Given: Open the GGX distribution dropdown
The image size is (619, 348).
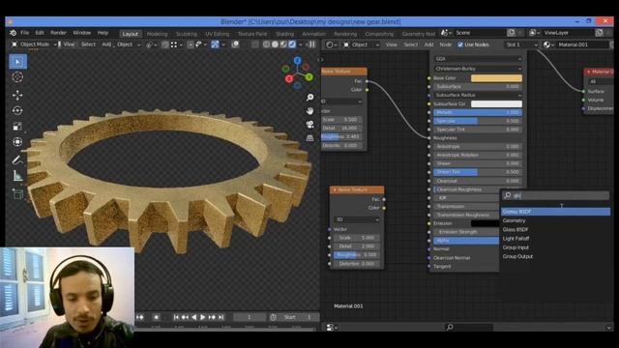Looking at the screenshot, I should pyautogui.click(x=478, y=59).
